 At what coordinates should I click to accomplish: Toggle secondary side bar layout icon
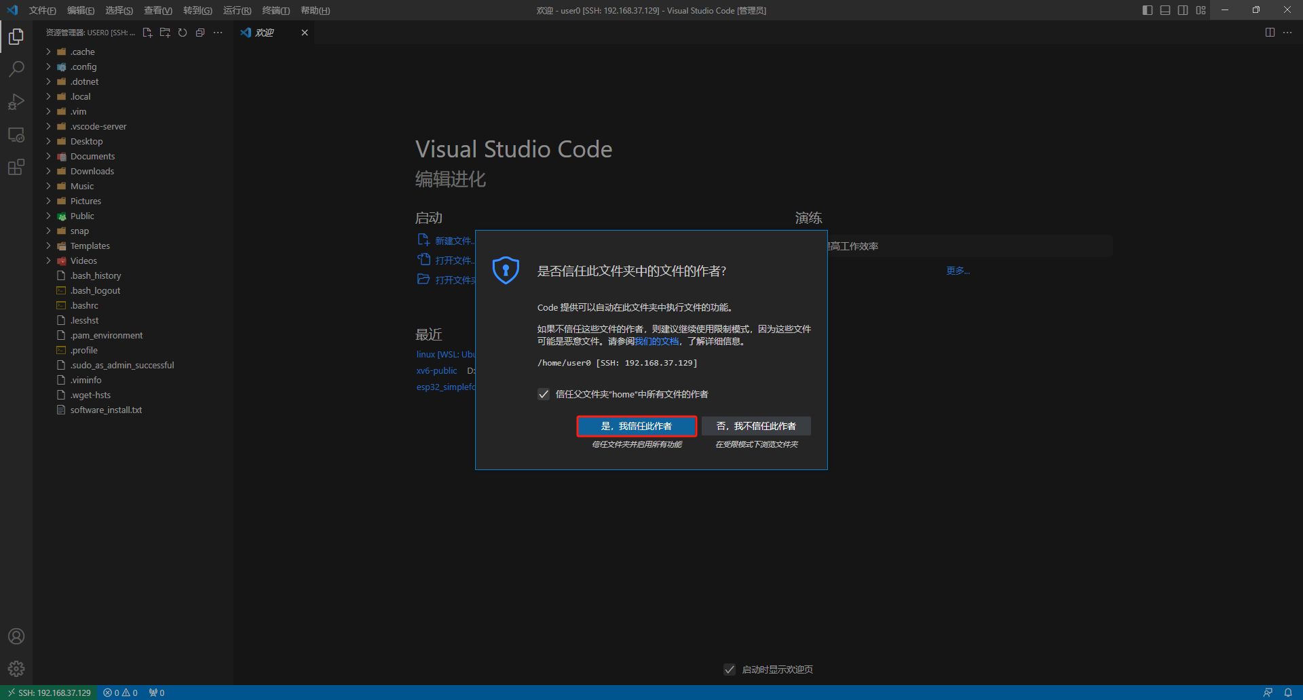click(x=1183, y=10)
